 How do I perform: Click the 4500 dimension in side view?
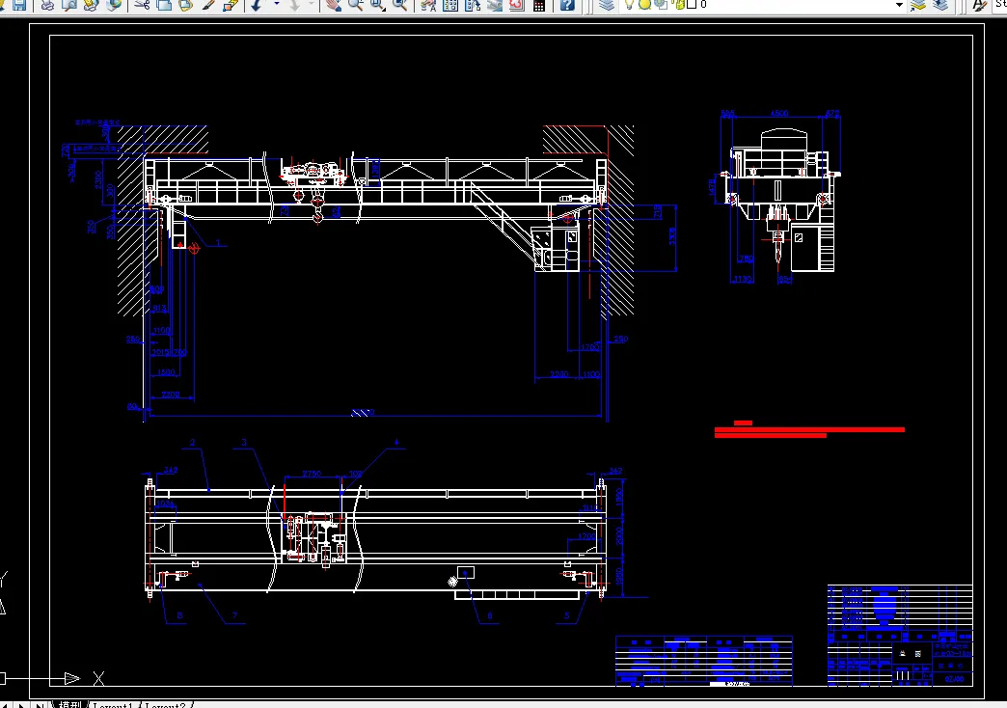pos(779,113)
